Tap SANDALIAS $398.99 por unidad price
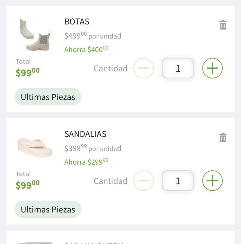Image resolution: width=241 pixels, height=244 pixels. pos(93,148)
